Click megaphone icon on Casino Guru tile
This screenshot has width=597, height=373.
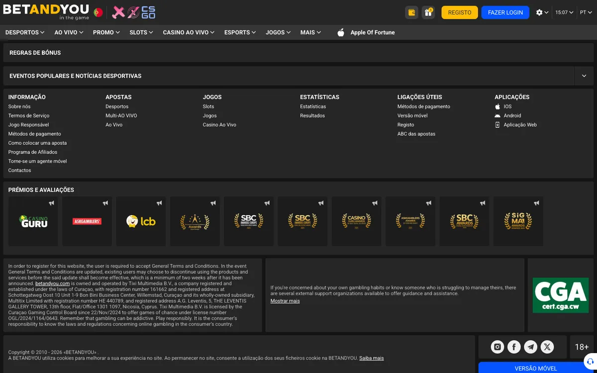click(51, 203)
